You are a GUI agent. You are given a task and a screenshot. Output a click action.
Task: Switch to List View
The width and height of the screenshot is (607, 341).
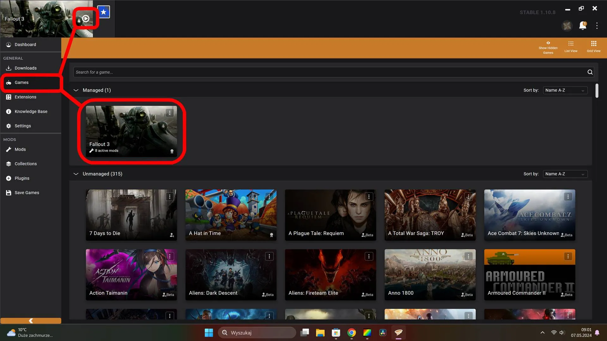click(x=571, y=47)
